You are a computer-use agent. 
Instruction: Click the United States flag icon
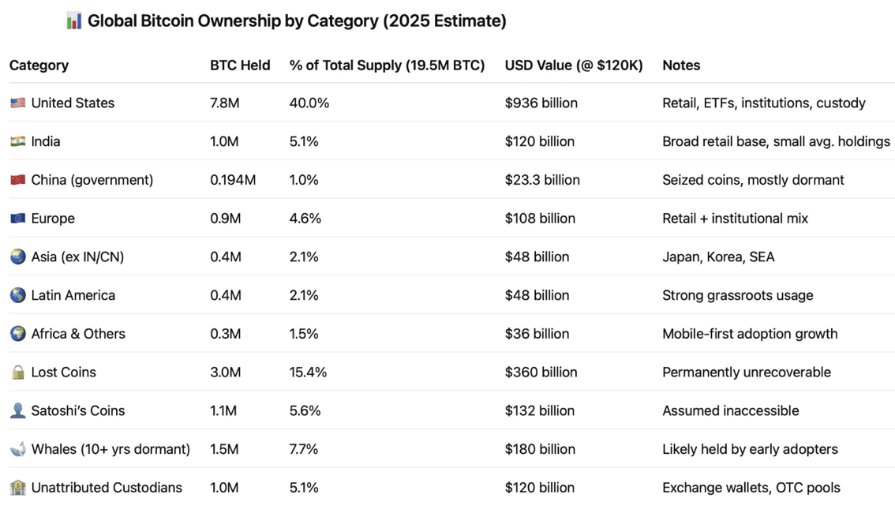click(17, 103)
